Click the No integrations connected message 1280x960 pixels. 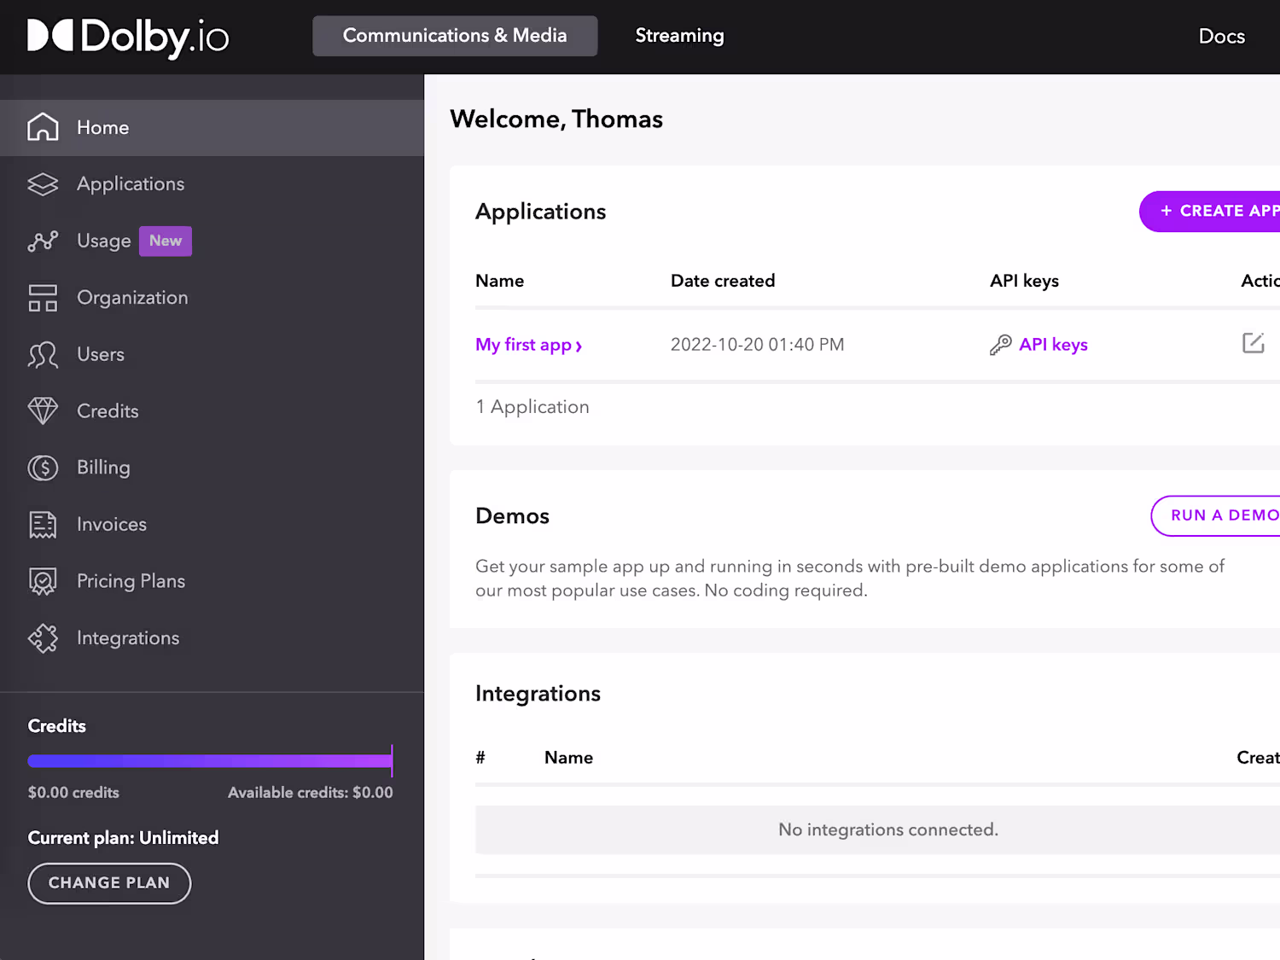(888, 830)
